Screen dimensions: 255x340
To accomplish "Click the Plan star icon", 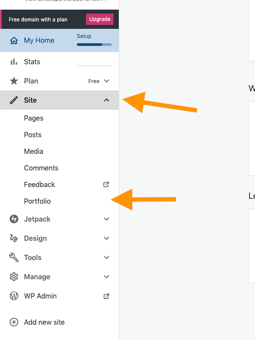I will tap(14, 81).
